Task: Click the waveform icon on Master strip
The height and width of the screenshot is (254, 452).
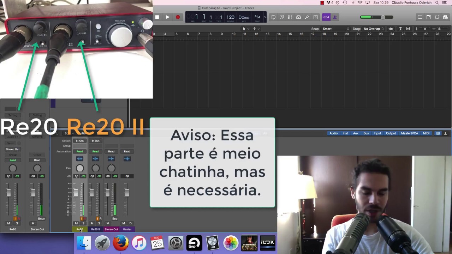Action: [x=127, y=159]
